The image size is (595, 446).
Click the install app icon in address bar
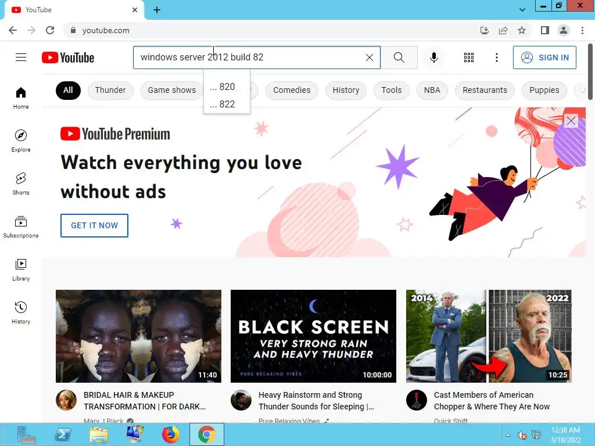484,30
